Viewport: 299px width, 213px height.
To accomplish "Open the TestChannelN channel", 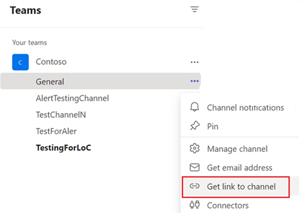I will pyautogui.click(x=61, y=115).
